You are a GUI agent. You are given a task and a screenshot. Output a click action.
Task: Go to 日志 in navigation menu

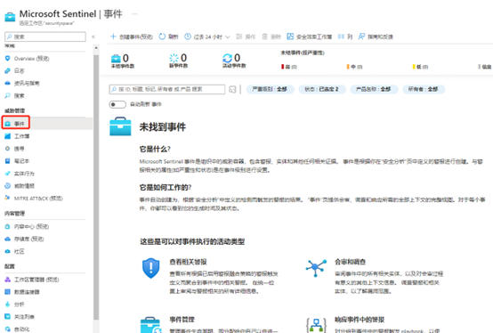(20, 70)
